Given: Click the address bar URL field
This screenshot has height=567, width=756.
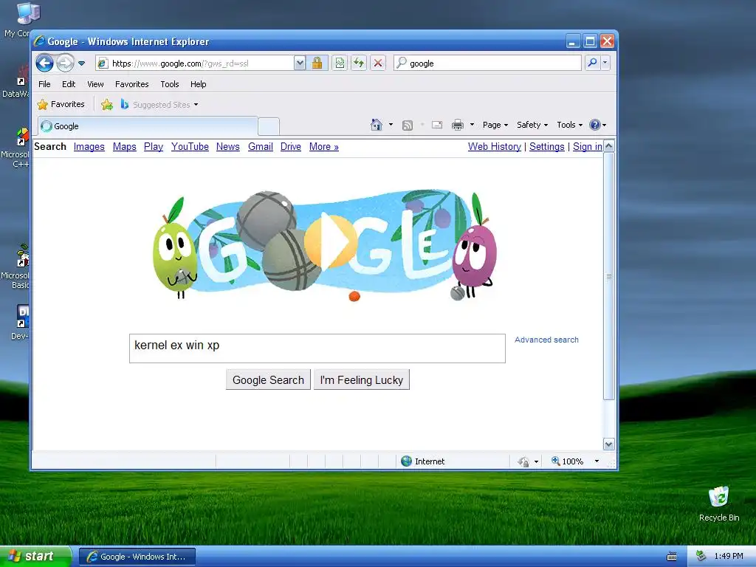Looking at the screenshot, I should (x=194, y=63).
